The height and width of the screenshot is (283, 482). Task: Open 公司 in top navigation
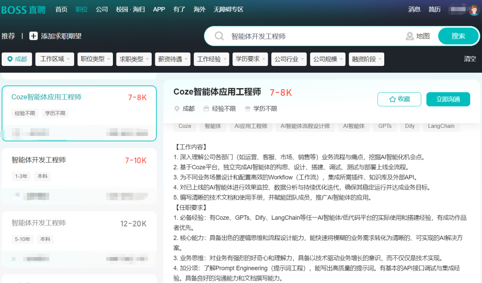click(x=102, y=9)
